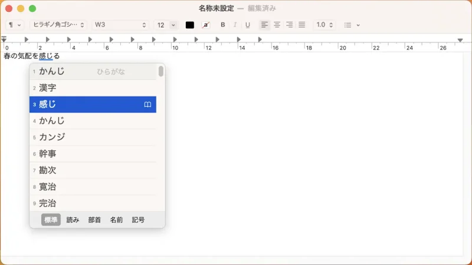The width and height of the screenshot is (472, 265).
Task: Open the text highlight color picker
Action: coord(205,25)
